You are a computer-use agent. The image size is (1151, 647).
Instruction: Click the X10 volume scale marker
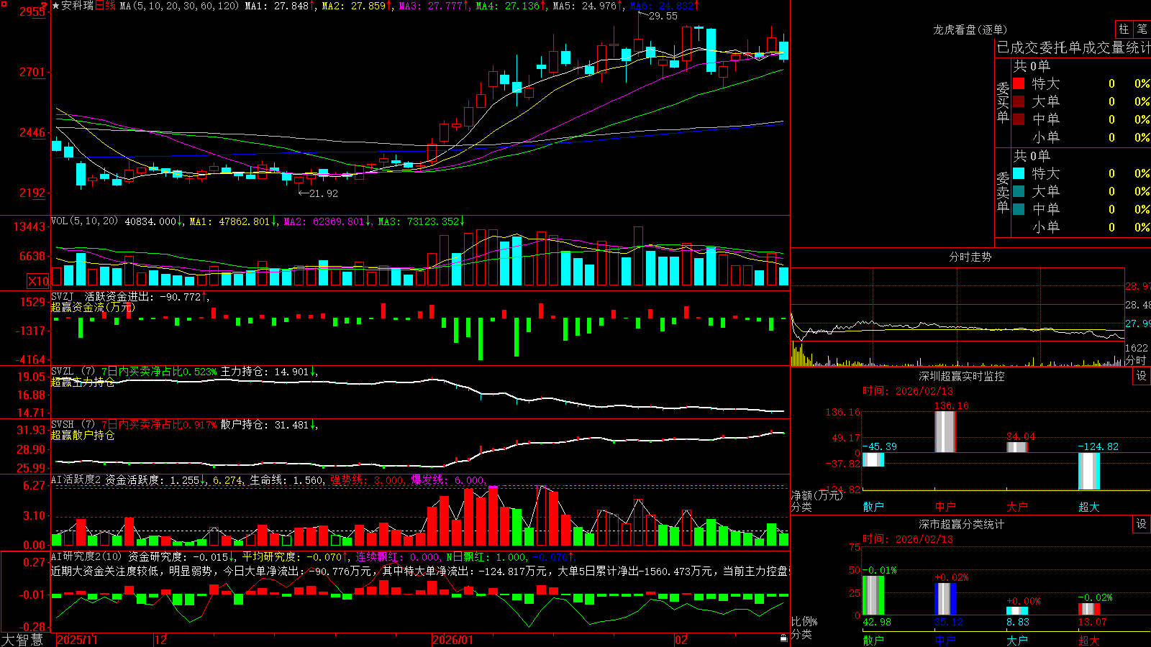click(38, 281)
